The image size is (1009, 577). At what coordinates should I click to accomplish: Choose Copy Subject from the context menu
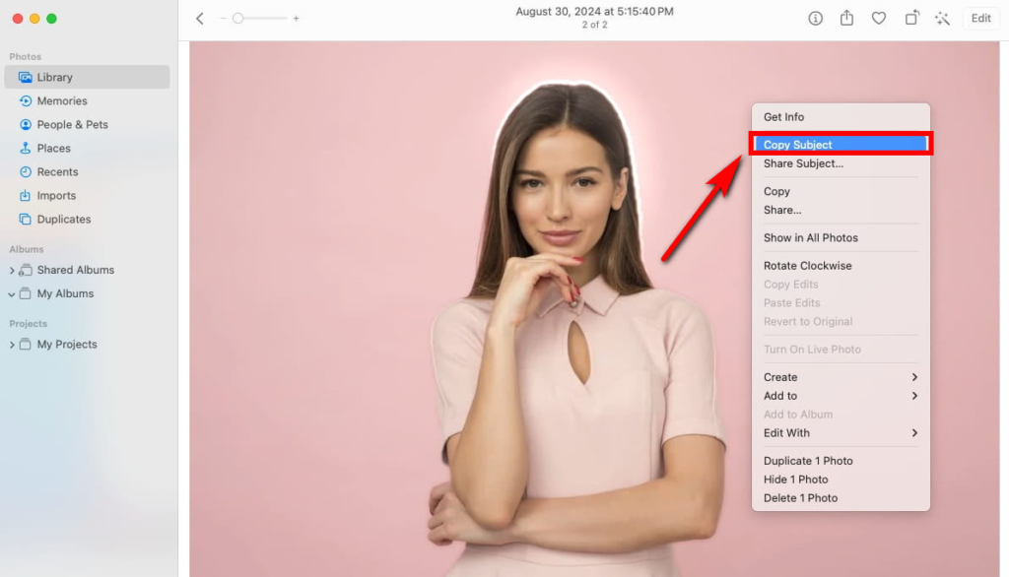coord(800,143)
